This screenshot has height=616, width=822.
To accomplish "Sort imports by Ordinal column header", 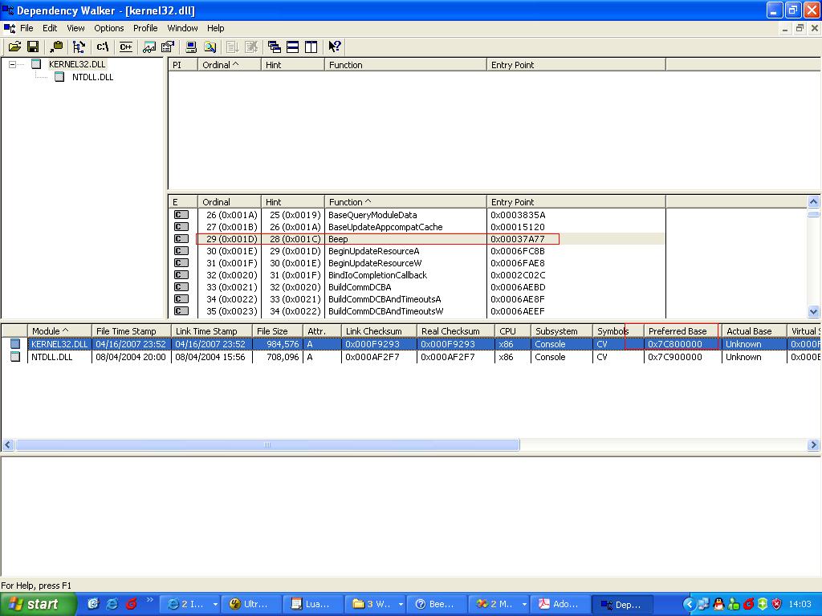I will pos(229,65).
